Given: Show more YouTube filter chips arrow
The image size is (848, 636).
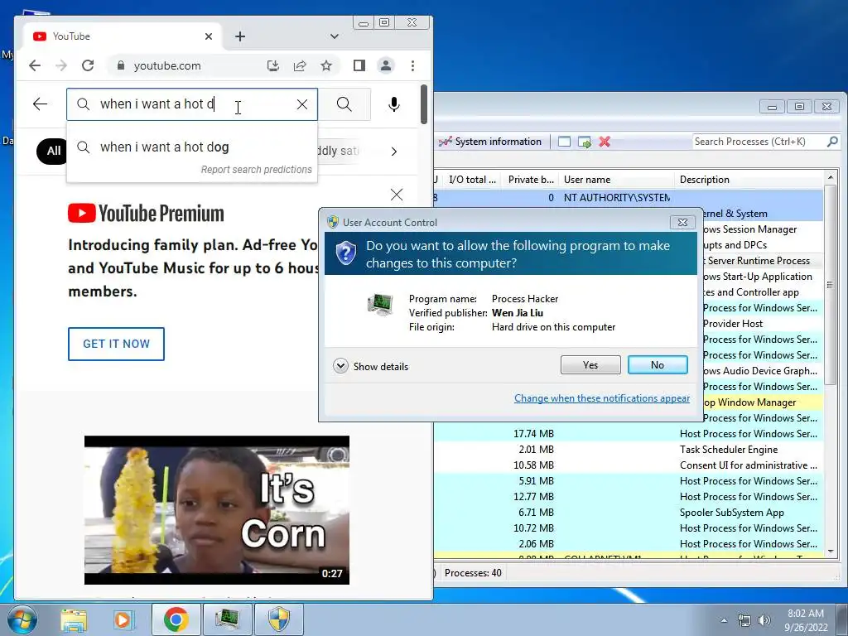Looking at the screenshot, I should [x=394, y=152].
